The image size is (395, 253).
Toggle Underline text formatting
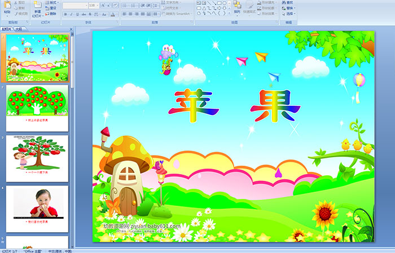pyautogui.click(x=77, y=14)
